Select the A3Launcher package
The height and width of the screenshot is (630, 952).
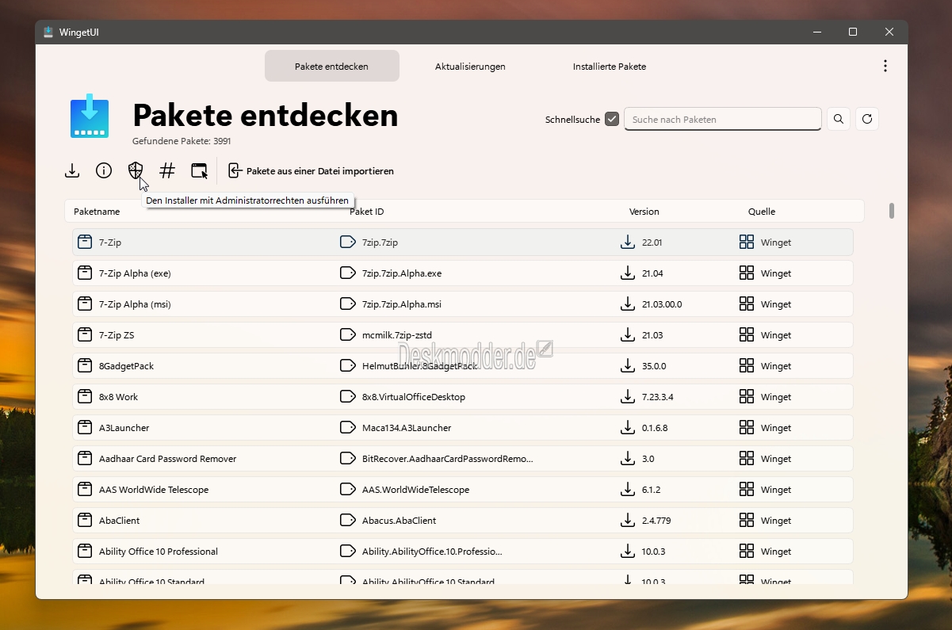[463, 428]
